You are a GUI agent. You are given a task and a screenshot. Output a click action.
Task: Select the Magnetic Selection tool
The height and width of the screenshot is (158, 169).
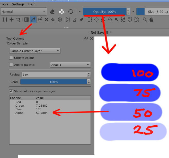click(x=137, y=20)
